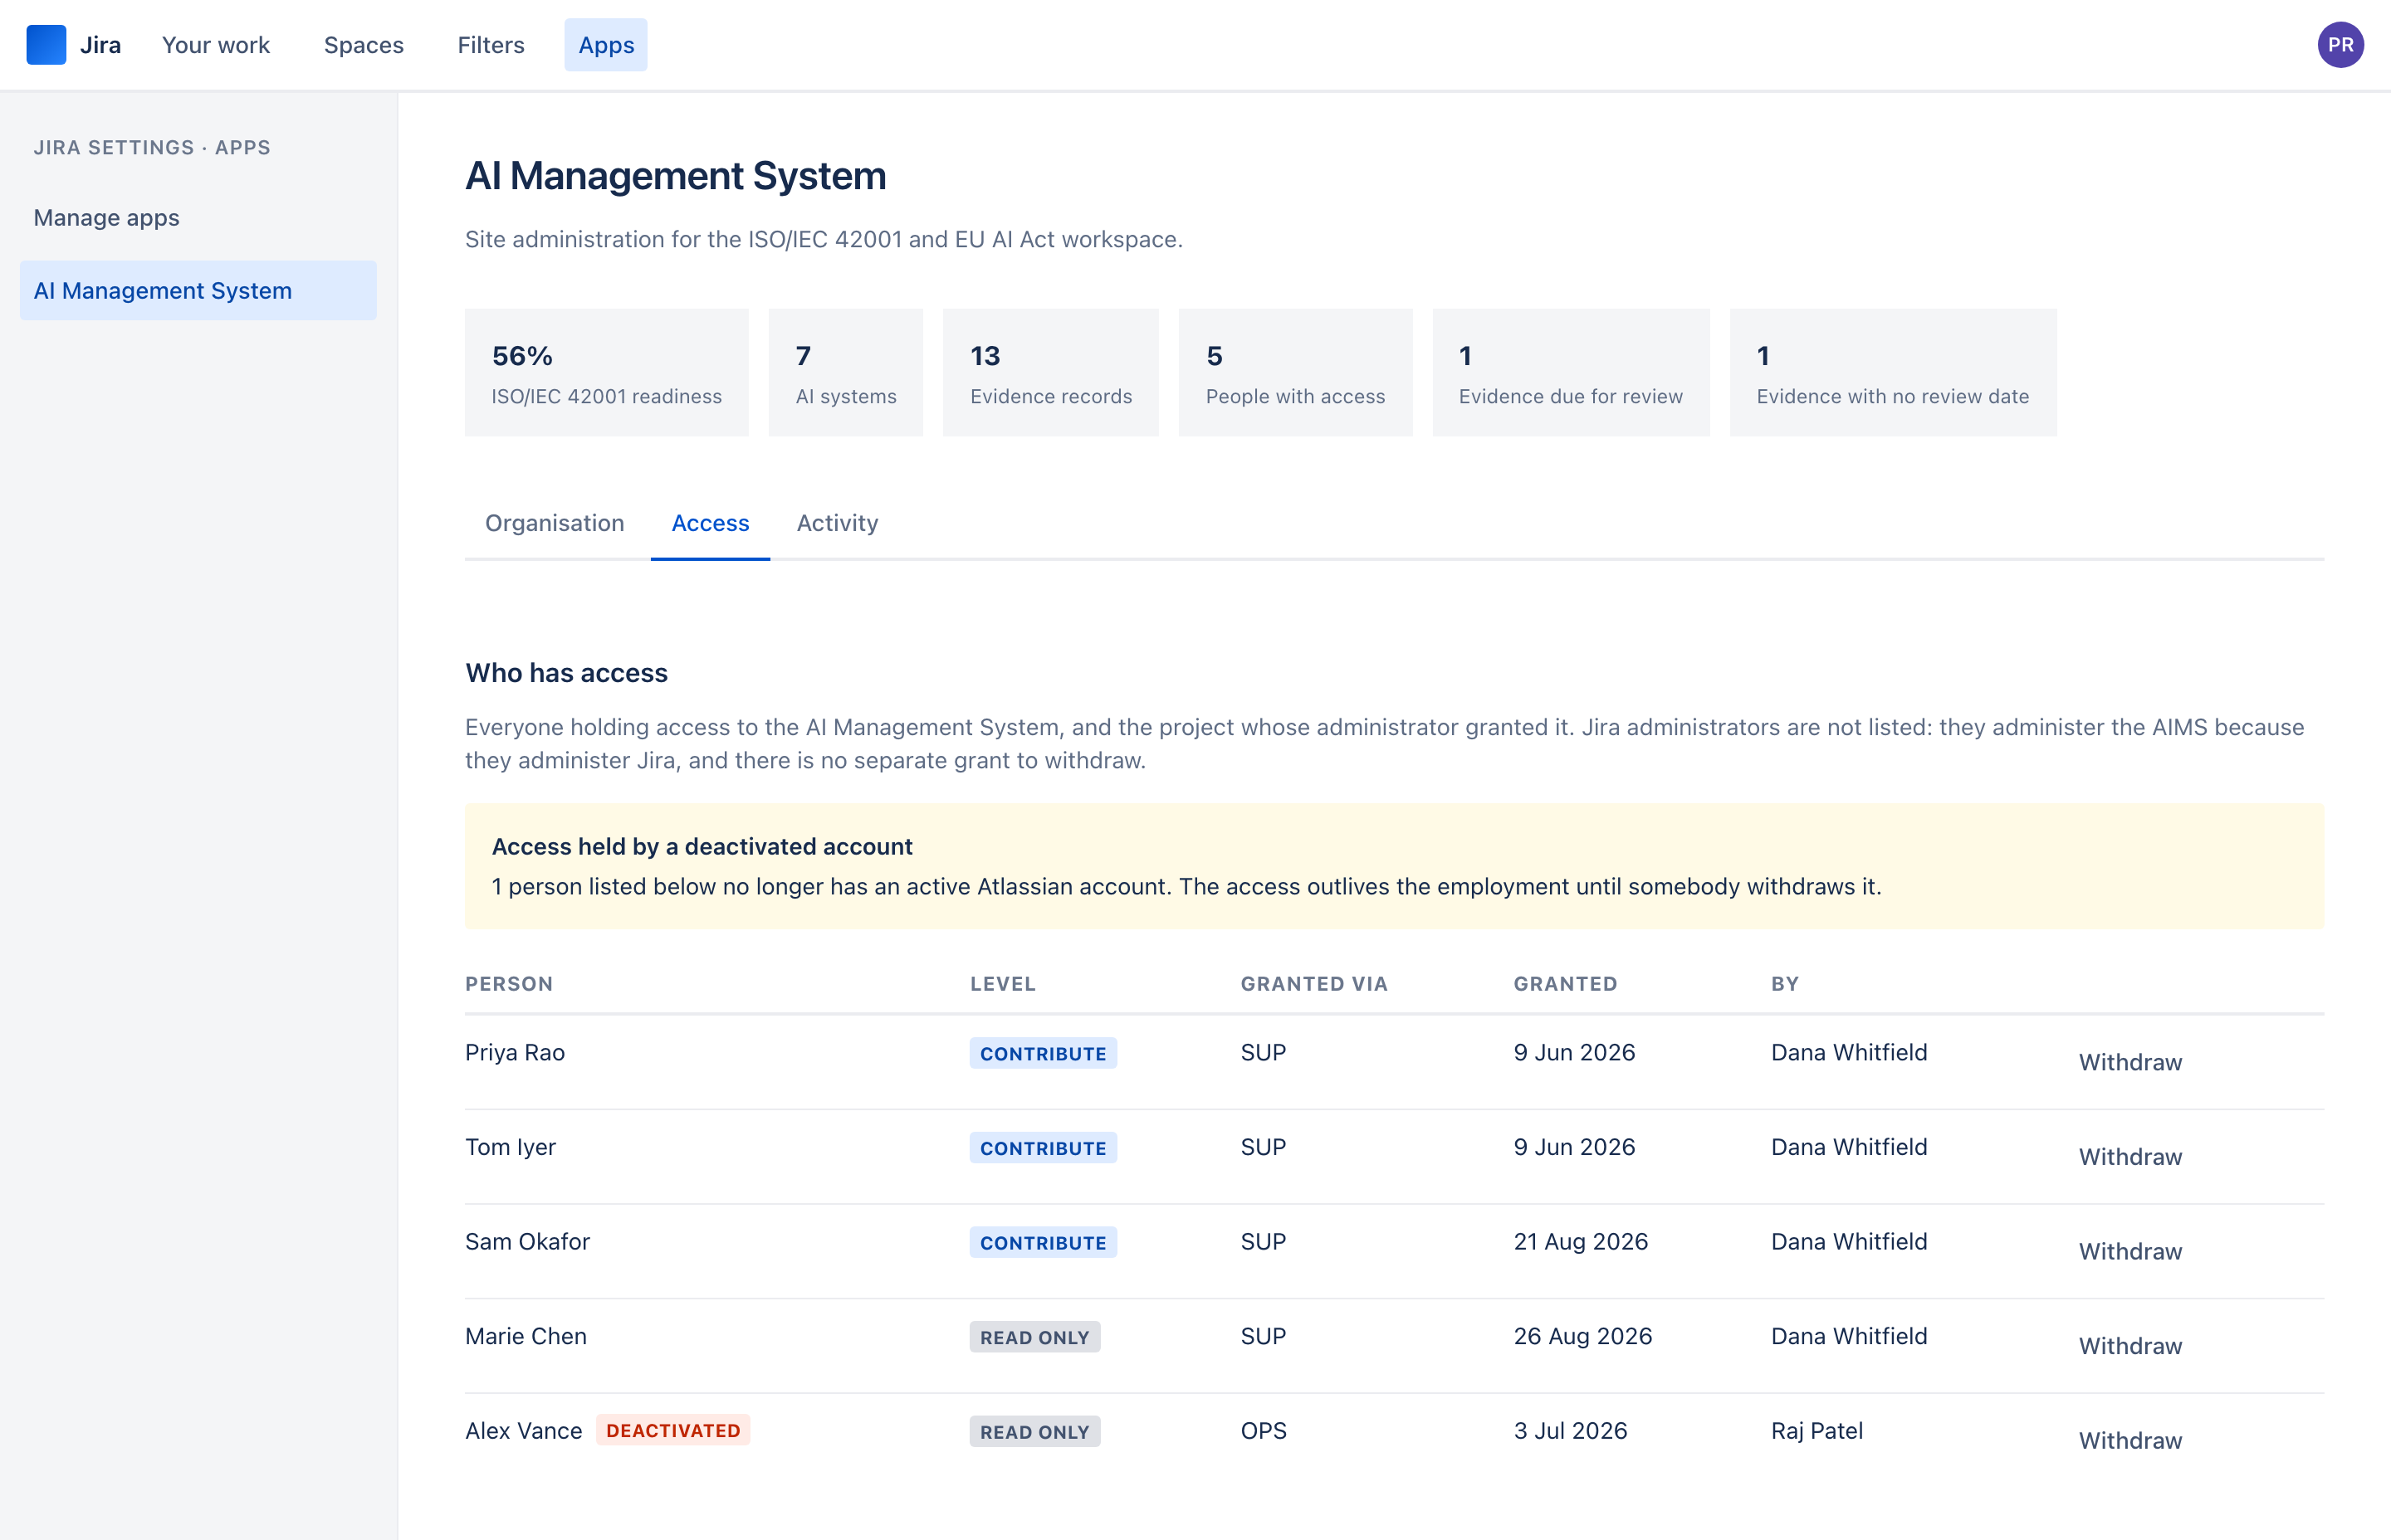This screenshot has width=2391, height=1540.
Task: Click the Evidence due for review card
Action: 1571,373
